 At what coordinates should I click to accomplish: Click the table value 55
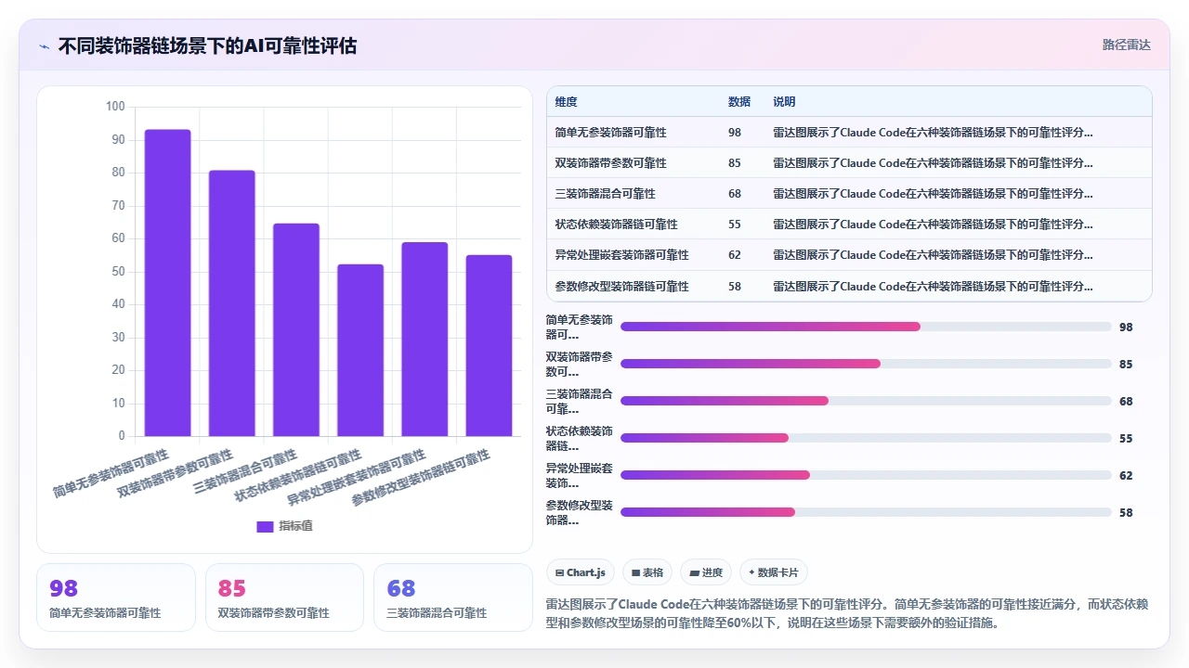(x=735, y=225)
